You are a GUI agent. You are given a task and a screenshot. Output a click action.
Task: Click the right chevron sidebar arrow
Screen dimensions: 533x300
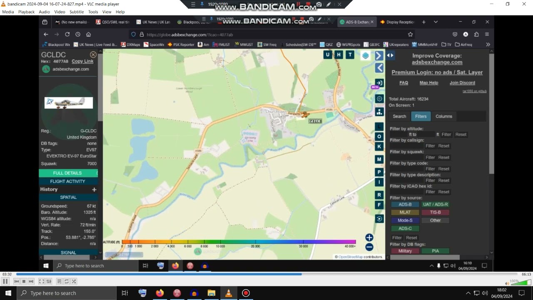(x=379, y=55)
